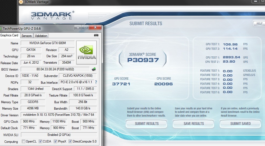The width and height of the screenshot is (265, 146).
Task: Click the Bus Interface question mark
Action: pyautogui.click(x=96, y=82)
